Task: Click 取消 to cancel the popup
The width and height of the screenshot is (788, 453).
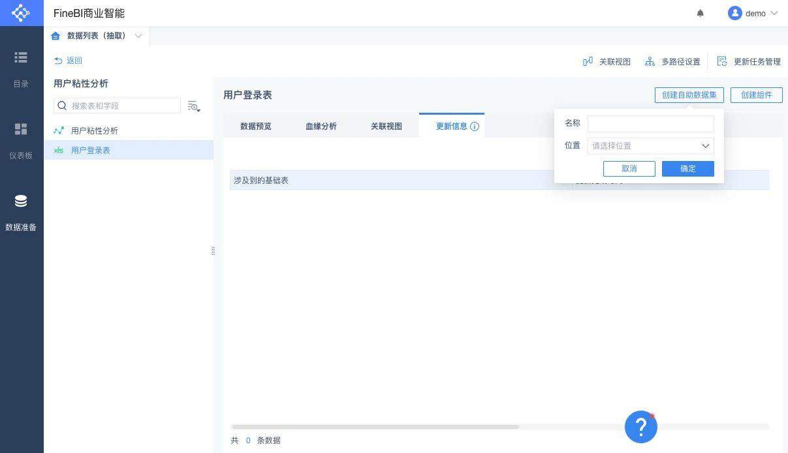Action: click(x=629, y=169)
